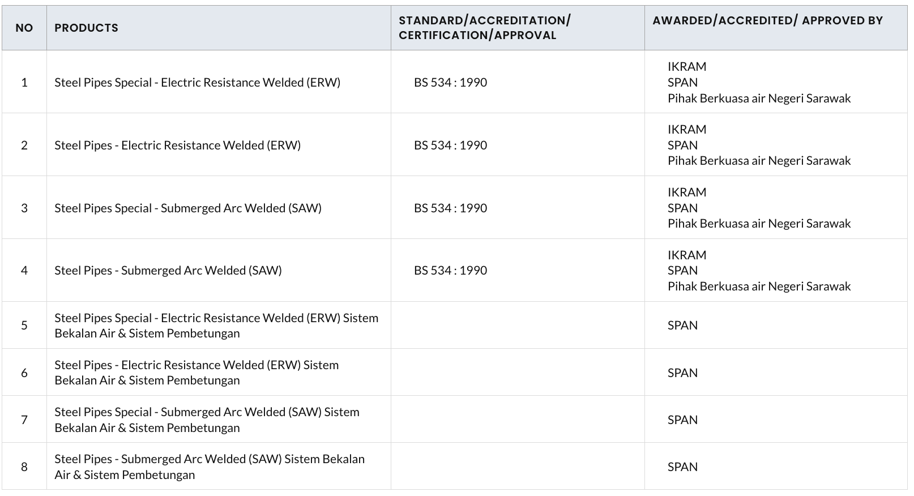Click row number 6 in NO column
Image resolution: width=914 pixels, height=496 pixels.
tap(24, 373)
